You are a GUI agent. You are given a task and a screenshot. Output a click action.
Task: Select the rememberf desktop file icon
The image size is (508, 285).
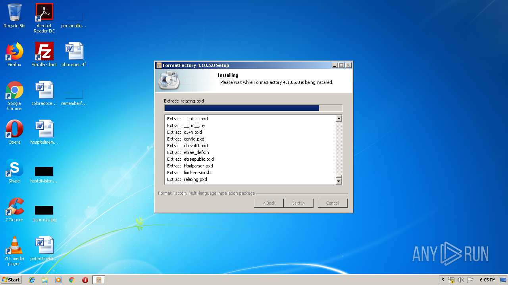click(x=74, y=97)
